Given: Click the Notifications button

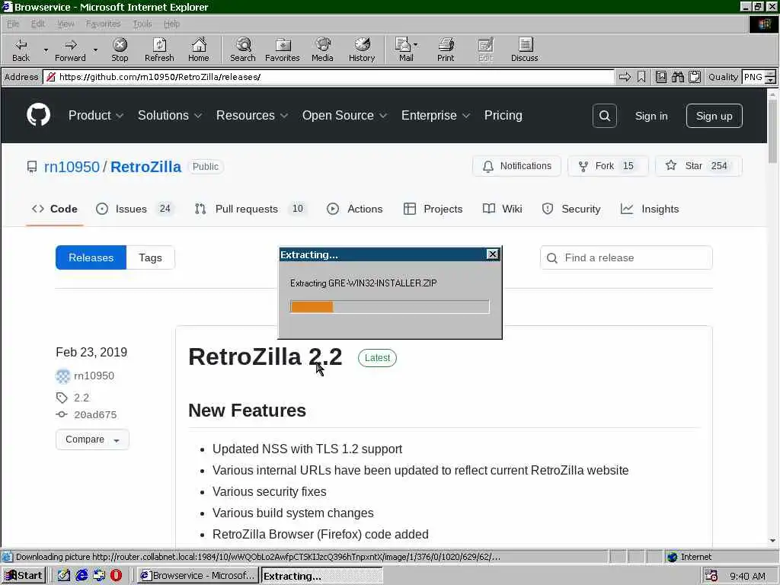Looking at the screenshot, I should pos(516,165).
